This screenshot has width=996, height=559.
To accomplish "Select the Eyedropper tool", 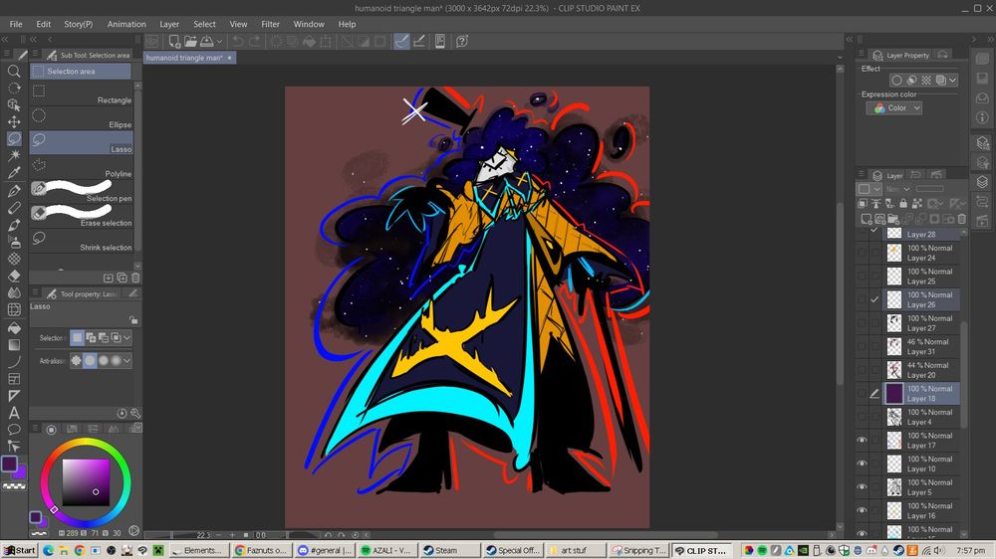I will click(x=13, y=173).
